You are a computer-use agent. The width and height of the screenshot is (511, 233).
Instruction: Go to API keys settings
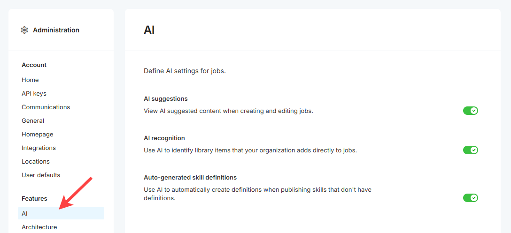click(34, 94)
